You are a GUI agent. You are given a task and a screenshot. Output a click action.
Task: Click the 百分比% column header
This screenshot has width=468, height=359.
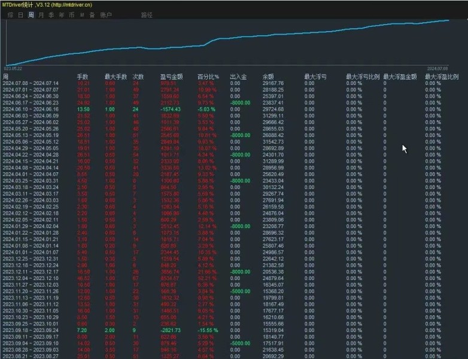click(208, 77)
